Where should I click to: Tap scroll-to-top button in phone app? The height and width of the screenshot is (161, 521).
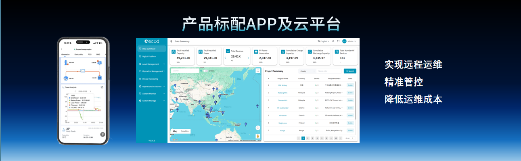point(103,134)
